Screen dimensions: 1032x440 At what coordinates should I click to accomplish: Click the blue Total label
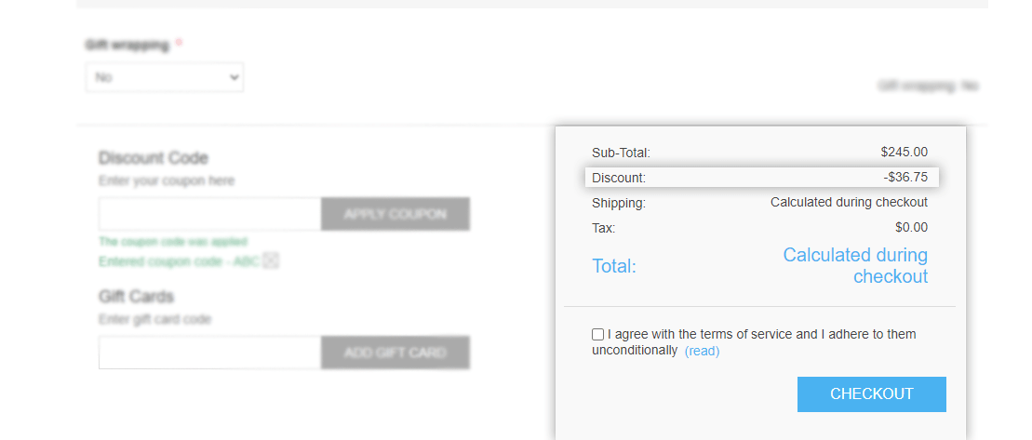pos(614,266)
